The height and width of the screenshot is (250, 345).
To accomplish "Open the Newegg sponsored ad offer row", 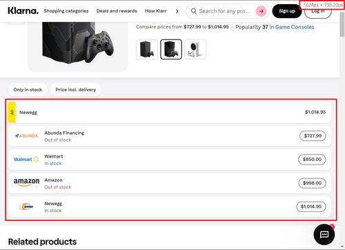I will (170, 113).
